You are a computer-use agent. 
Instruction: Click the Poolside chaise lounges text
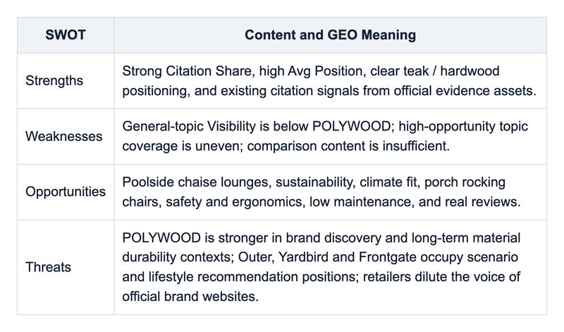pyautogui.click(x=197, y=182)
